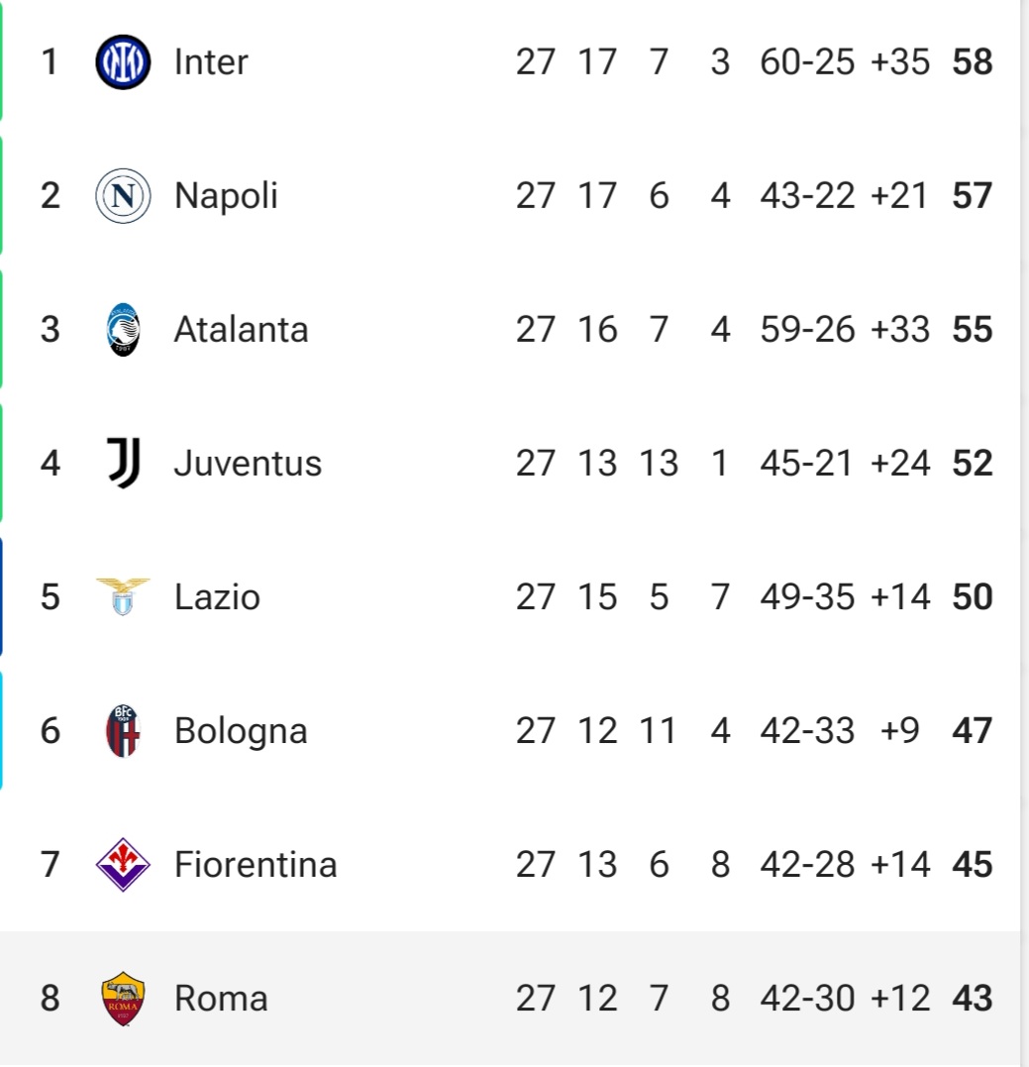Open the Inter club crest
1029x1067 pixels.
tap(123, 62)
